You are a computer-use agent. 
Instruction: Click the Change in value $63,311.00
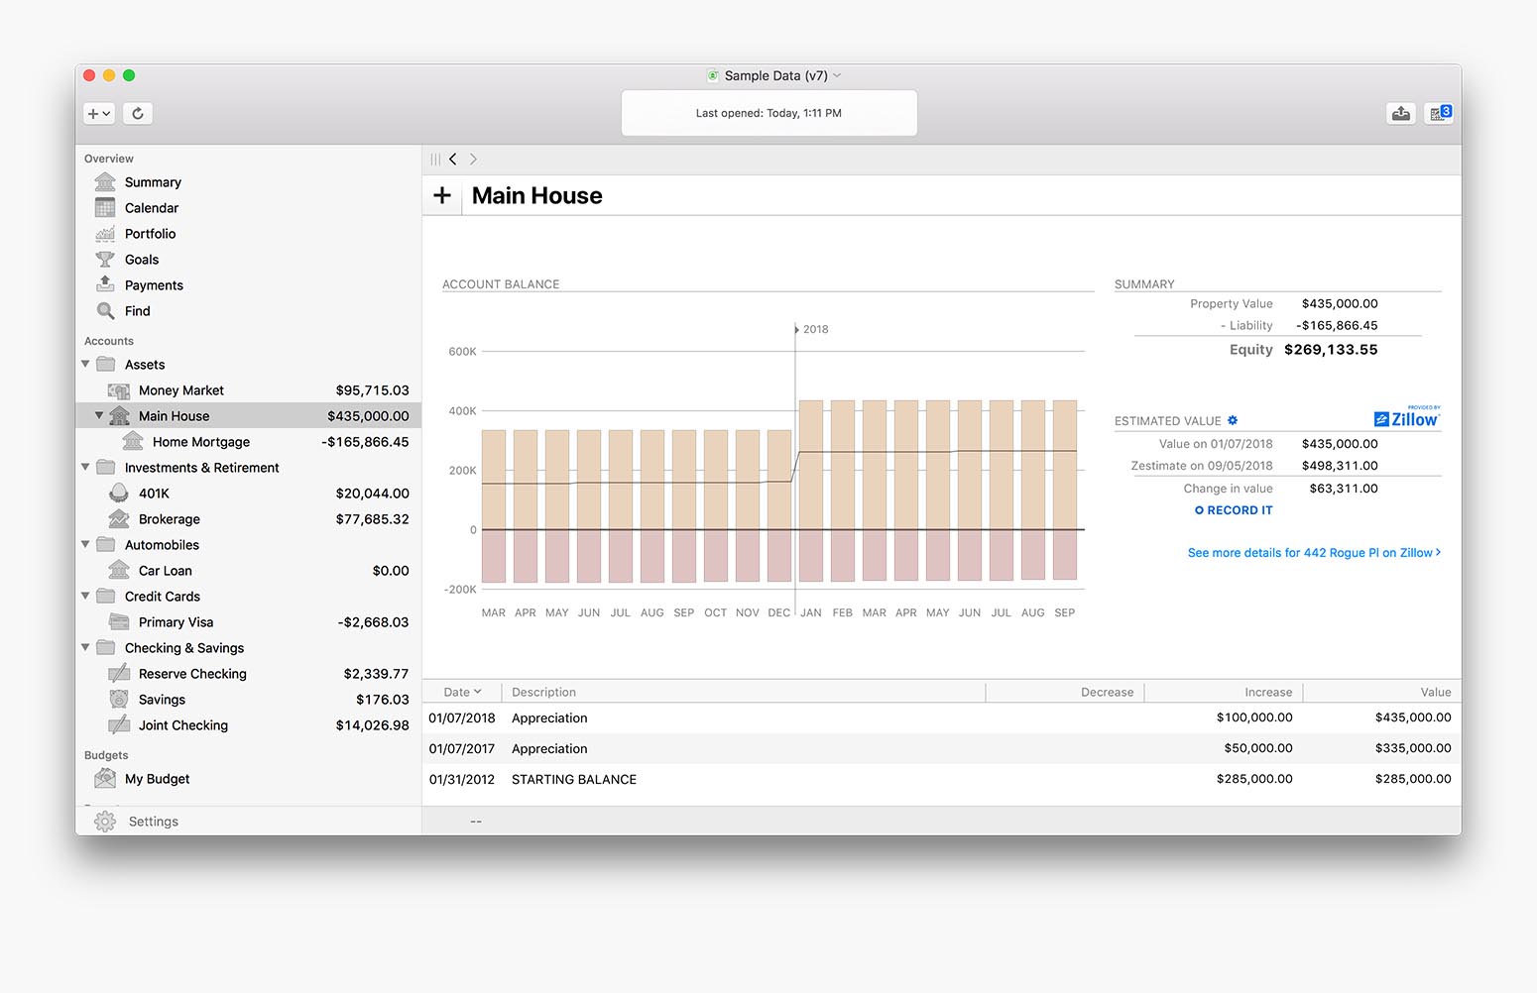1344,489
